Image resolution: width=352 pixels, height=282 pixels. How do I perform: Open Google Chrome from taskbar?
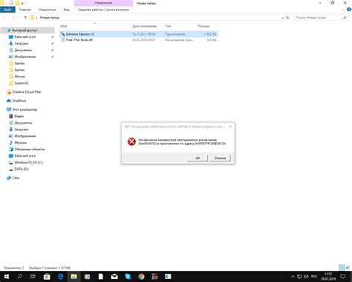click(141, 277)
